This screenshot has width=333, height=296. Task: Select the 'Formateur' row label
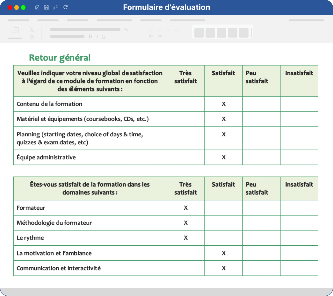pos(31,208)
